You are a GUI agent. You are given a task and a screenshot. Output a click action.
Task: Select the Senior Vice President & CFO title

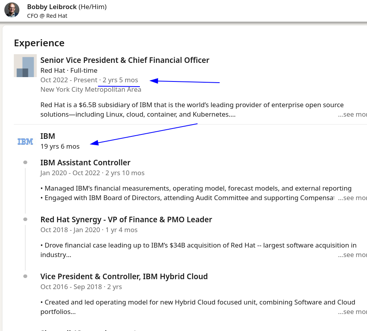coord(125,60)
